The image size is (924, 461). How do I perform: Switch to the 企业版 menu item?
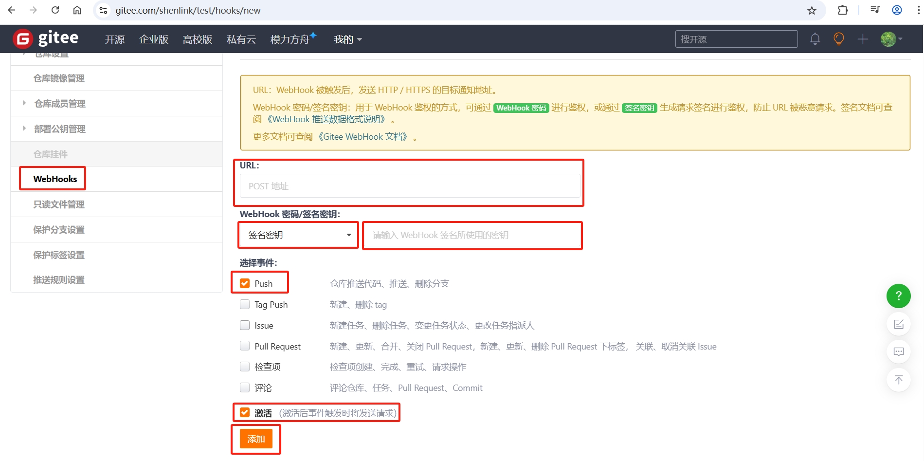click(x=153, y=39)
